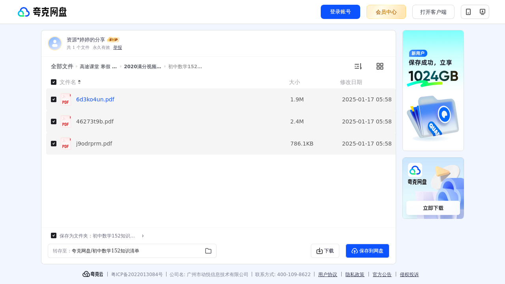Expand the save-as-folder chevron

pyautogui.click(x=143, y=236)
